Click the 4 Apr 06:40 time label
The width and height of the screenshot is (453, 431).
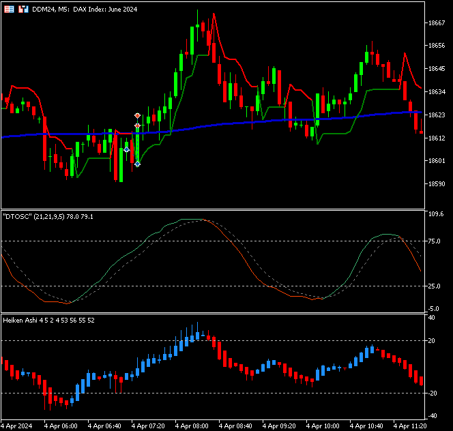(x=104, y=426)
